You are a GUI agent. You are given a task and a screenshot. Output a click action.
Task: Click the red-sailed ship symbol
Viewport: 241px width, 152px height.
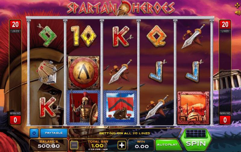click(120, 108)
